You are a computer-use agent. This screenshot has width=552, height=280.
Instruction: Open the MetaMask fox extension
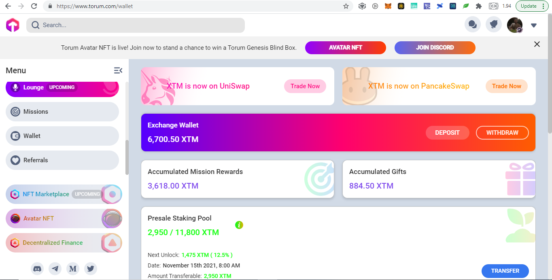[x=388, y=6]
